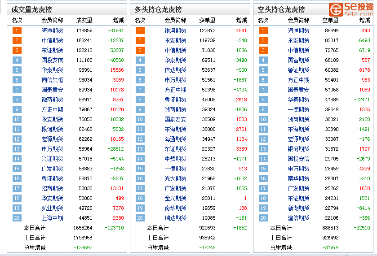Image resolution: width=377 pixels, height=256 pixels.
Task: Select the 华安期货 member link
Action: coord(52,198)
